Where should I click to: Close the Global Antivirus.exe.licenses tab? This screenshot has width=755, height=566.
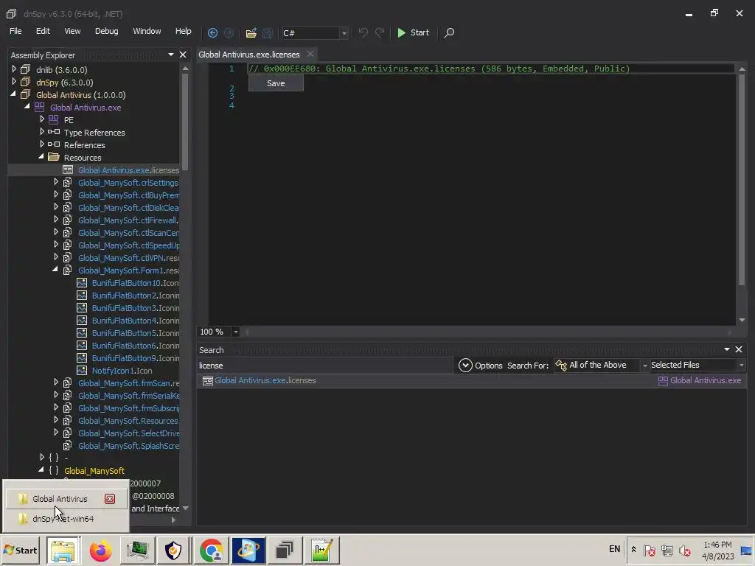(310, 54)
